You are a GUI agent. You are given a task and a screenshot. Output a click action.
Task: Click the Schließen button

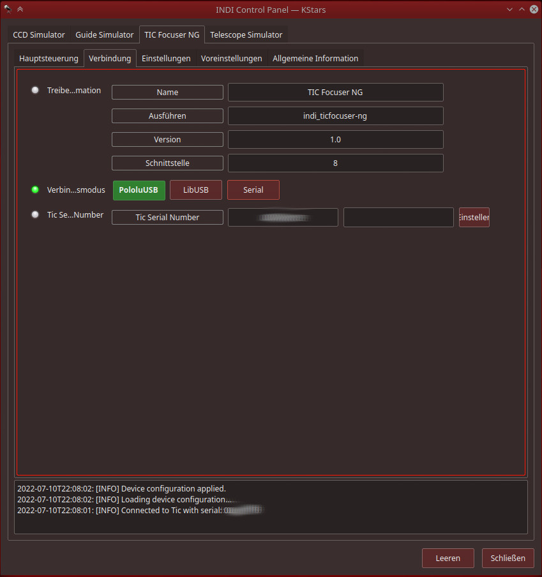508,558
